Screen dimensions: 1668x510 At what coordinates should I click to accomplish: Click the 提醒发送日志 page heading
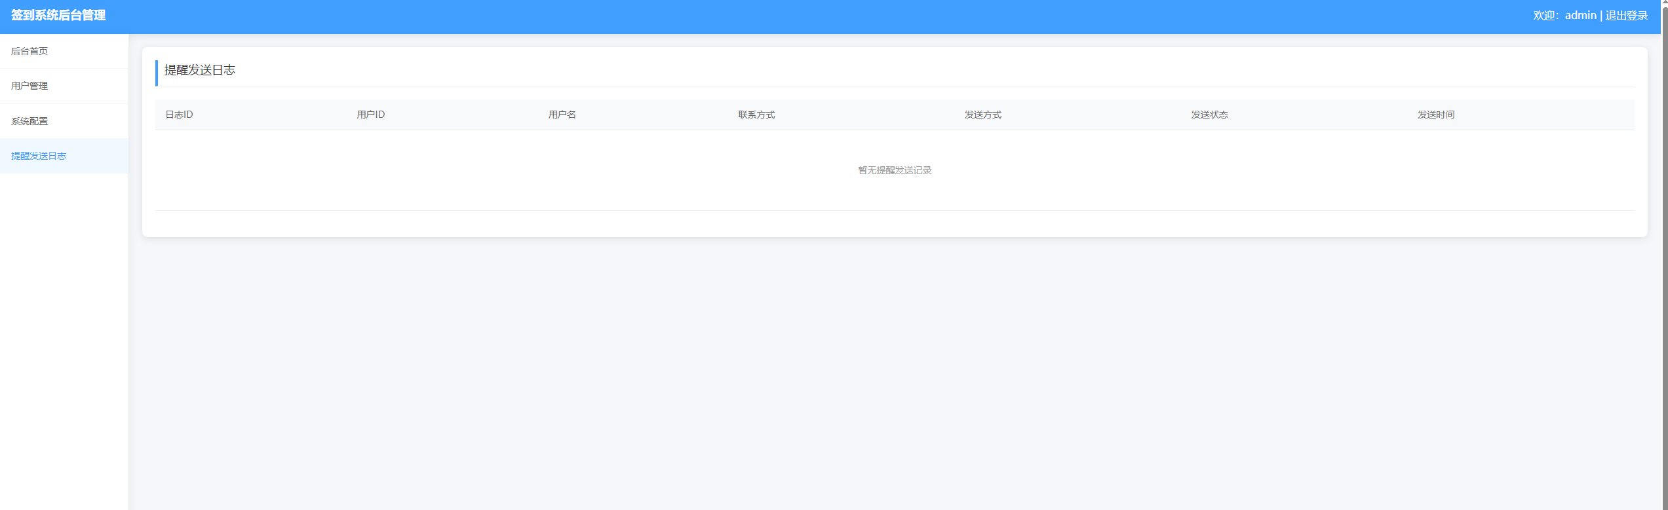pyautogui.click(x=200, y=70)
